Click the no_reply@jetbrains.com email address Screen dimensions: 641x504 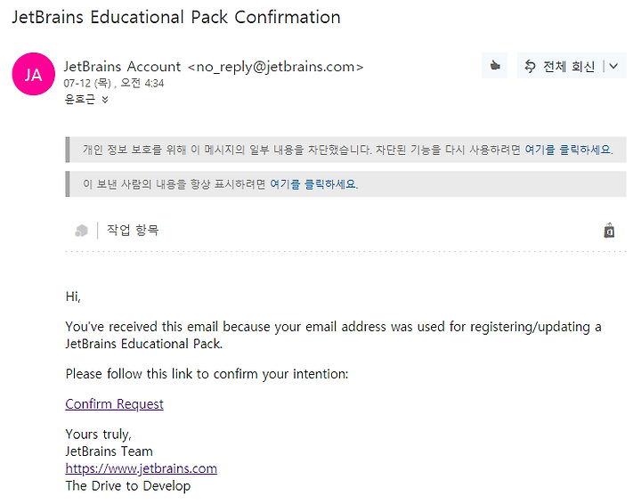pyautogui.click(x=275, y=67)
